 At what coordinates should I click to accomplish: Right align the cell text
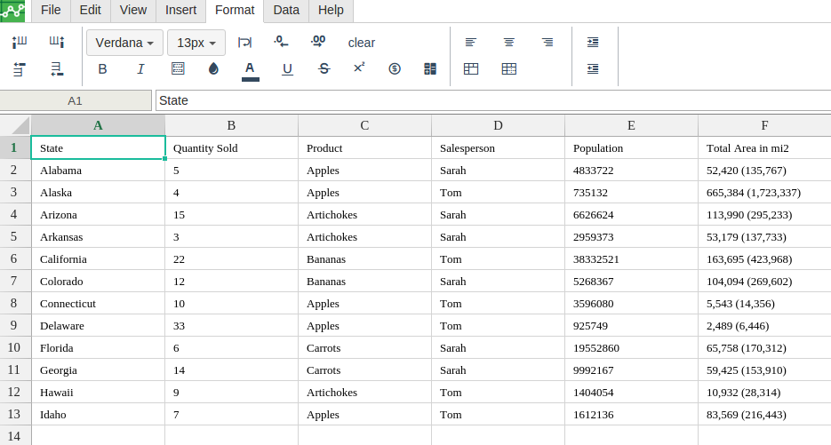547,42
